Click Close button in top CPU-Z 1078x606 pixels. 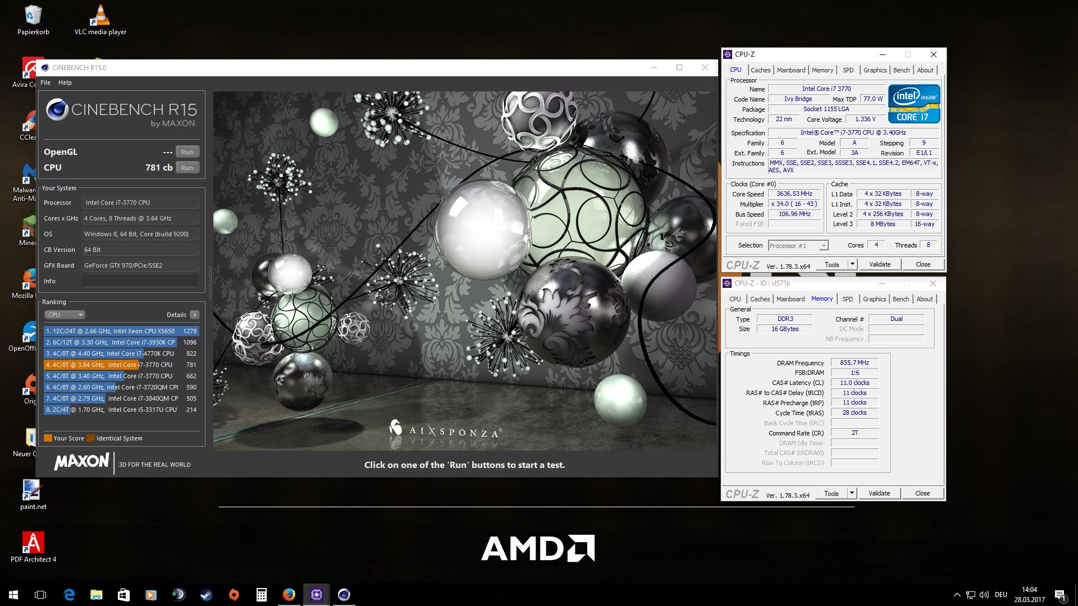923,265
